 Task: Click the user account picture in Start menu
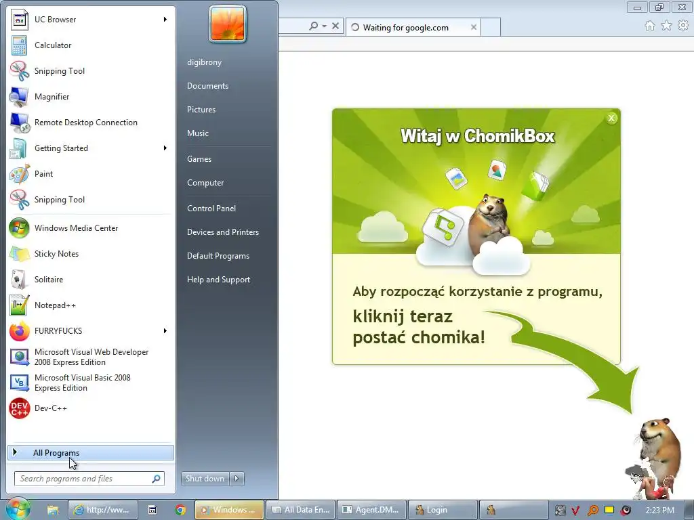pyautogui.click(x=228, y=24)
